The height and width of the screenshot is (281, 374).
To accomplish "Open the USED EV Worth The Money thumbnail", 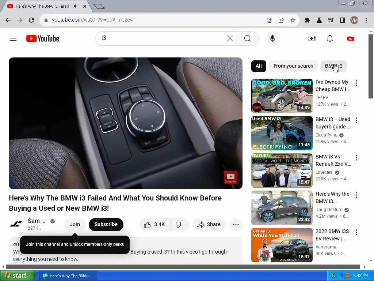I will [x=282, y=171].
